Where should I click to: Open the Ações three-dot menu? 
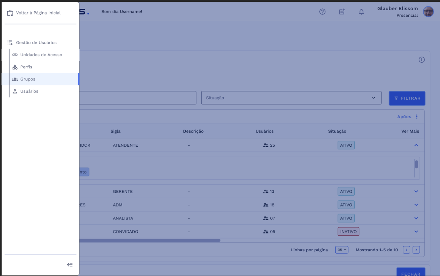click(417, 117)
